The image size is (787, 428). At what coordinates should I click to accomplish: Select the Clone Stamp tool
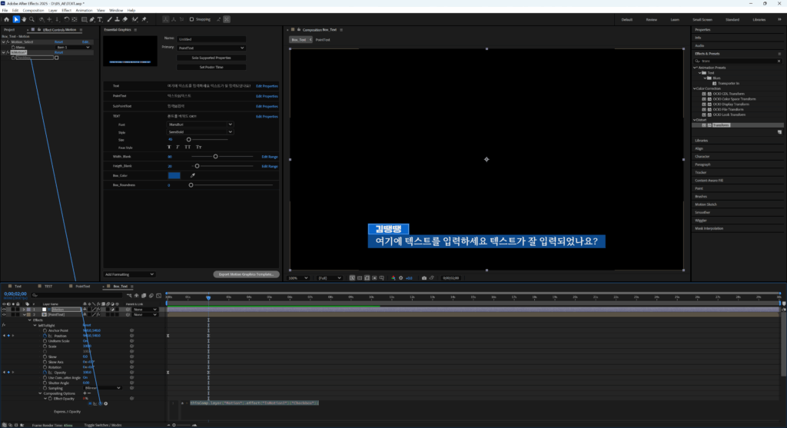click(x=117, y=19)
